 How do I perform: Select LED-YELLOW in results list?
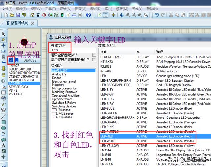pyautogui.click(x=155, y=146)
